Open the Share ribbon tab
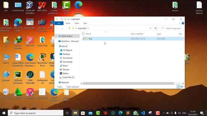This screenshot has height=116, width=207. (x=77, y=23)
